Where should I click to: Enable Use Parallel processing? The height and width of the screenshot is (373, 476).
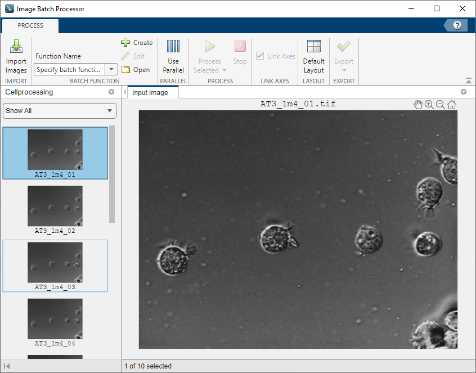click(x=173, y=56)
